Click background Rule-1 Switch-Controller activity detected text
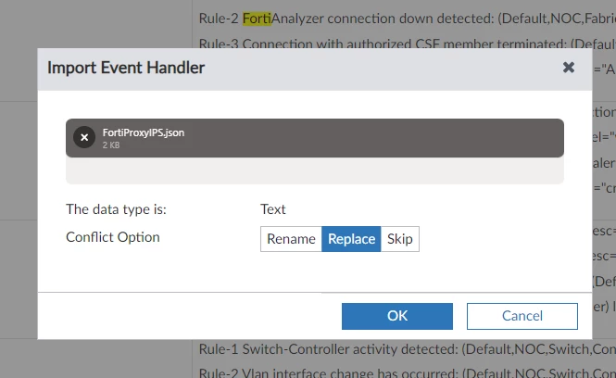This screenshot has height=378, width=616. (407, 349)
